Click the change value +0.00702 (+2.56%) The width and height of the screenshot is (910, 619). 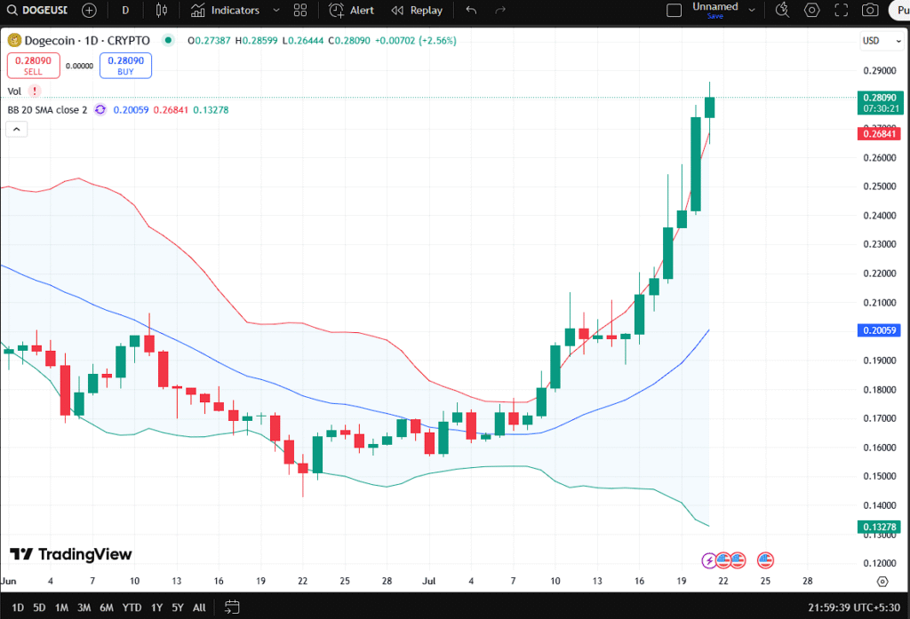point(416,41)
